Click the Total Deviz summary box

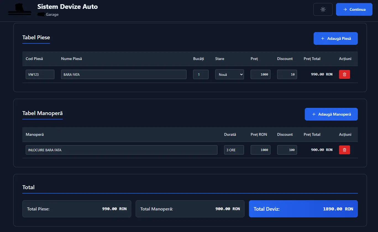(x=303, y=209)
